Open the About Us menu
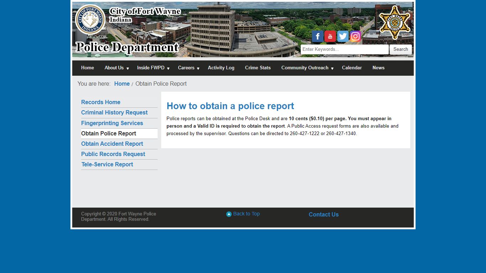Viewport: 486px width, 273px height. [114, 68]
